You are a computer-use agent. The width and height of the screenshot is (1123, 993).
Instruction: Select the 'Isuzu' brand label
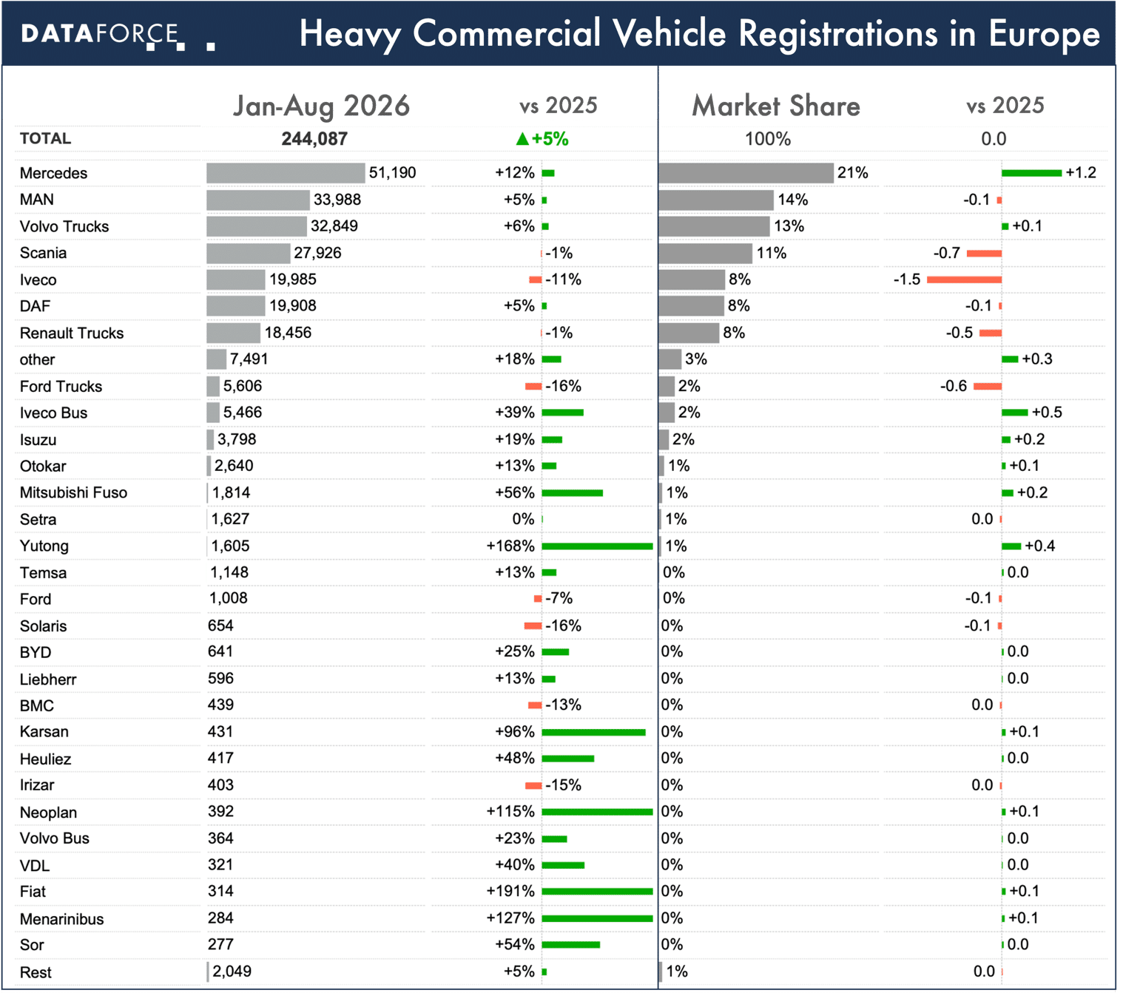[x=38, y=440]
